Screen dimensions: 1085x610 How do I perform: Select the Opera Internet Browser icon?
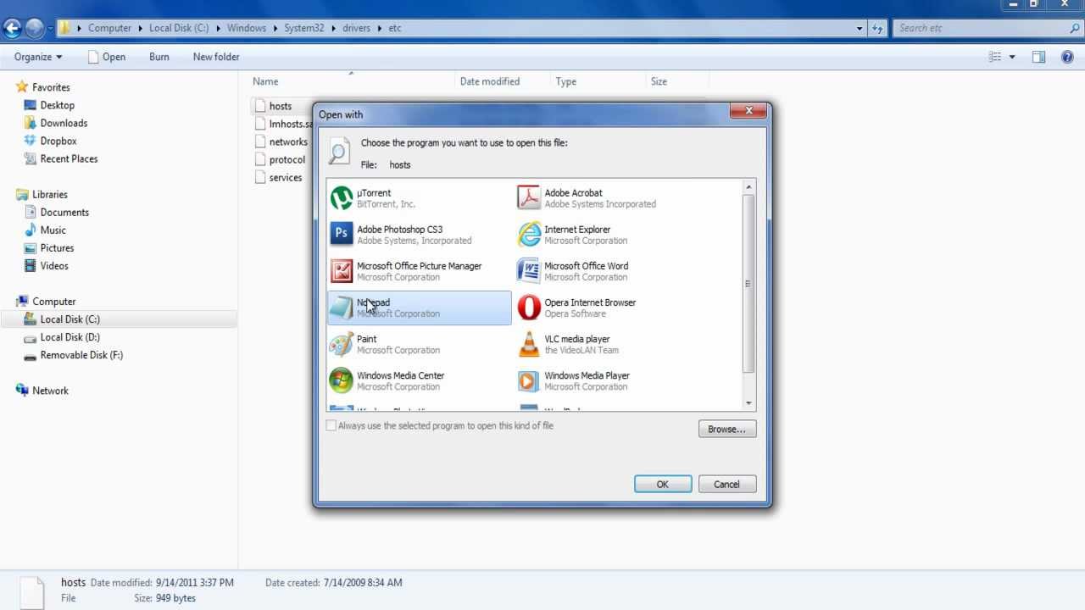529,308
